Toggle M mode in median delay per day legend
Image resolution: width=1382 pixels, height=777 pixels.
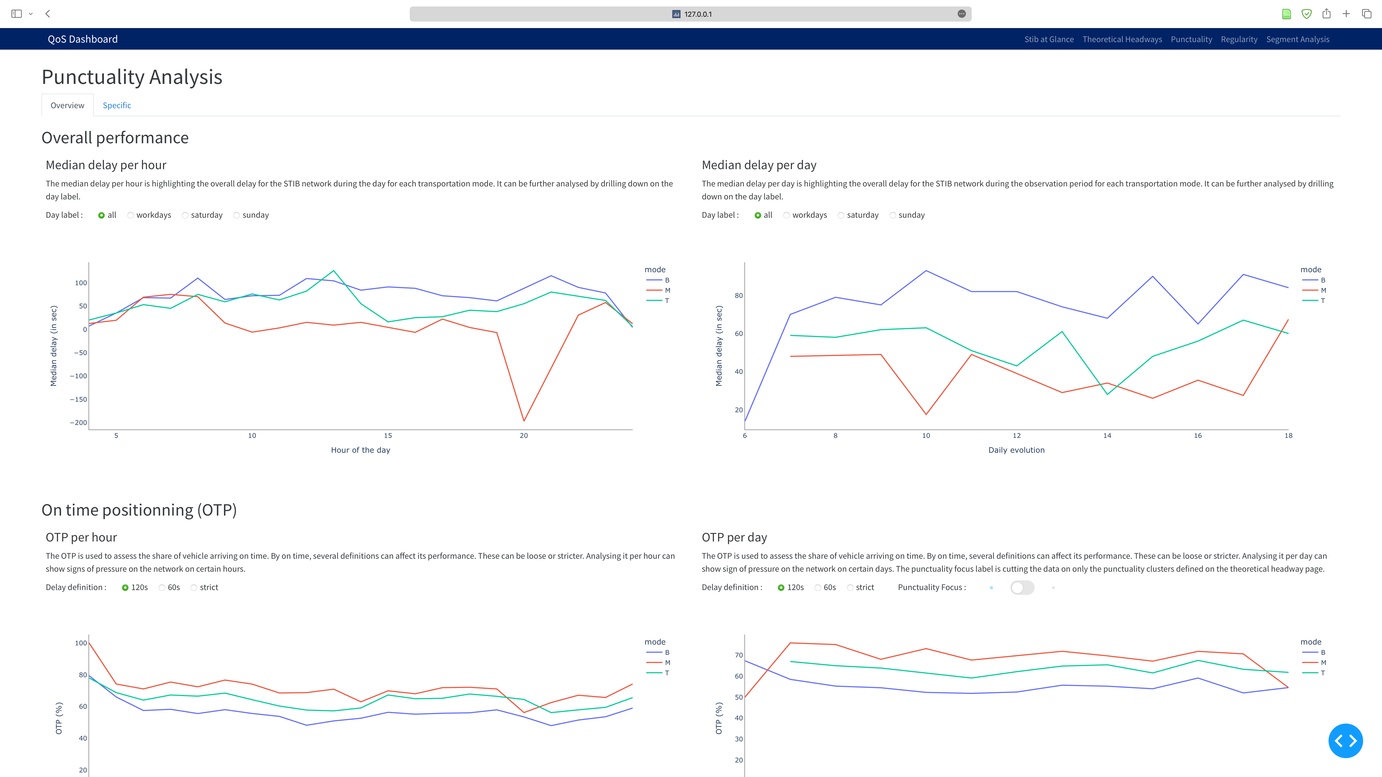point(1314,290)
